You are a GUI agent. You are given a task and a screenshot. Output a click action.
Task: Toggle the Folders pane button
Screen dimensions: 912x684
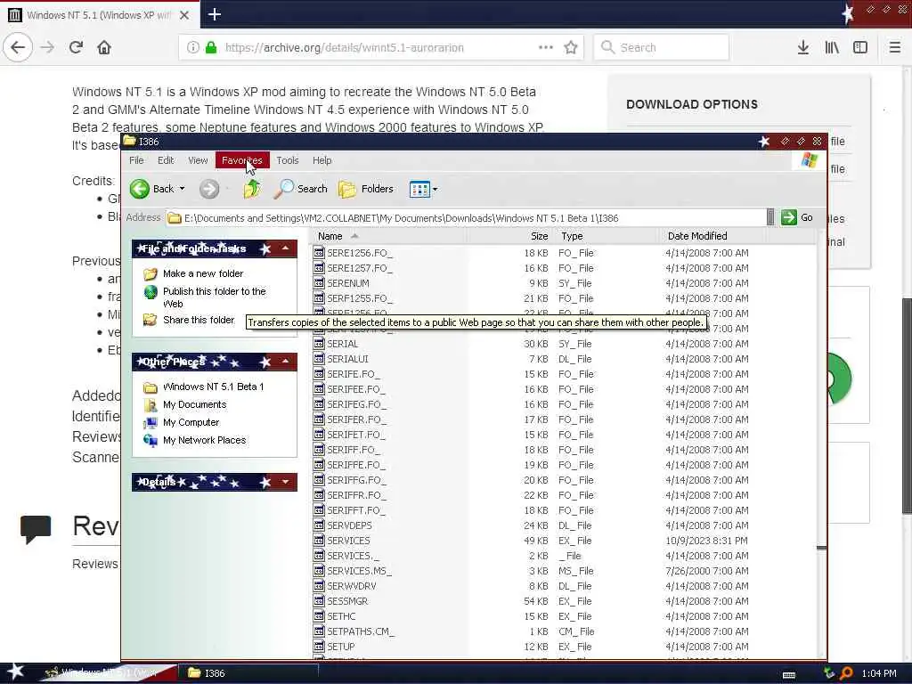click(366, 189)
